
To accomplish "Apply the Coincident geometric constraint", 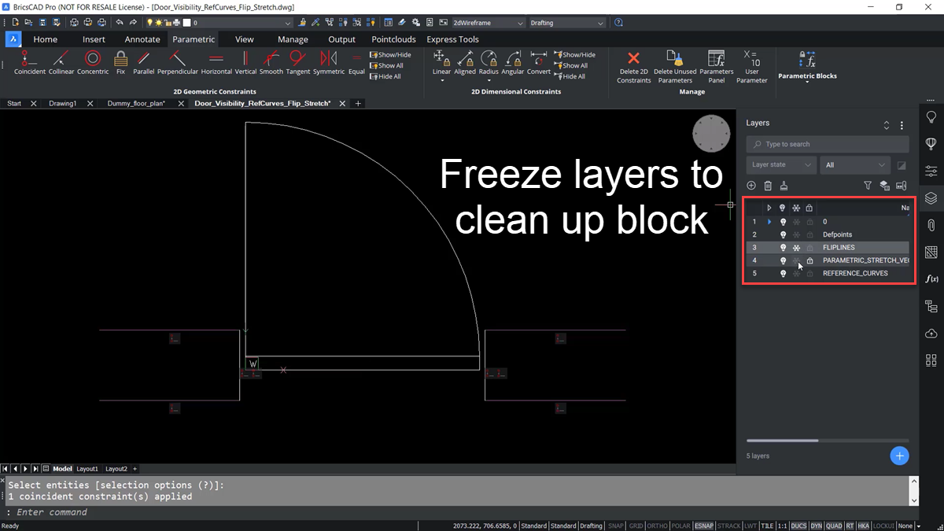I will [x=30, y=62].
